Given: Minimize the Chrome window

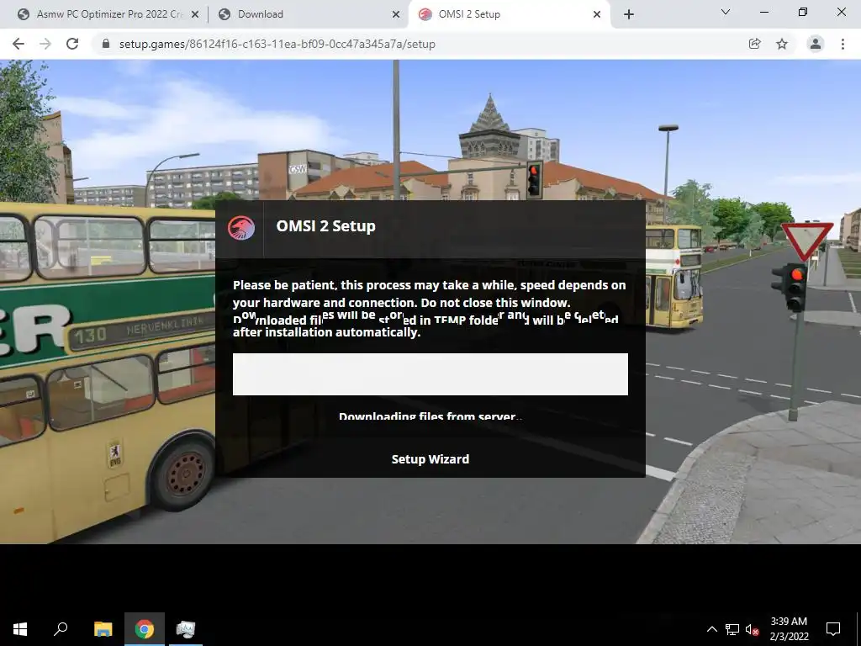Looking at the screenshot, I should tap(763, 12).
